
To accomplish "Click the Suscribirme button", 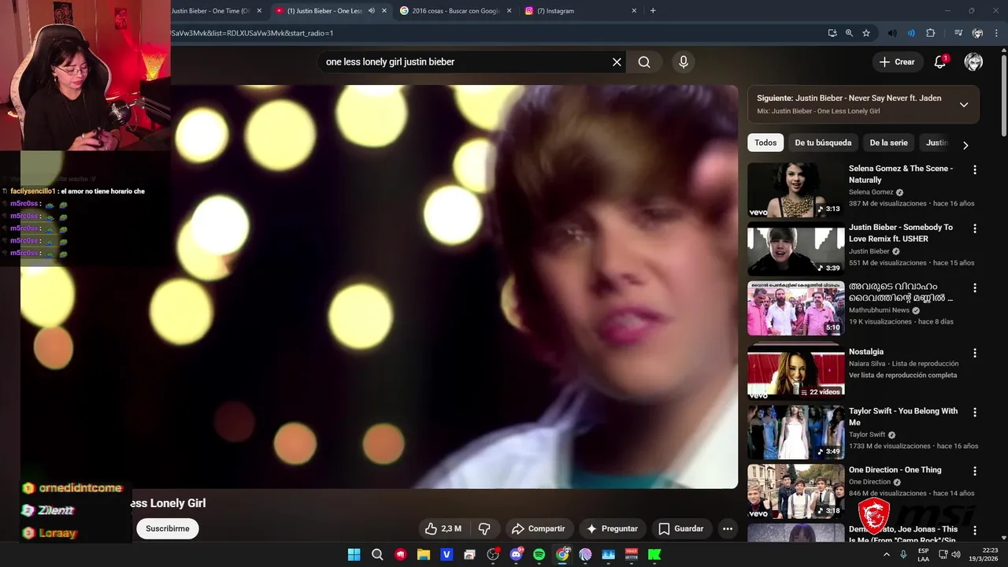I will [x=168, y=528].
